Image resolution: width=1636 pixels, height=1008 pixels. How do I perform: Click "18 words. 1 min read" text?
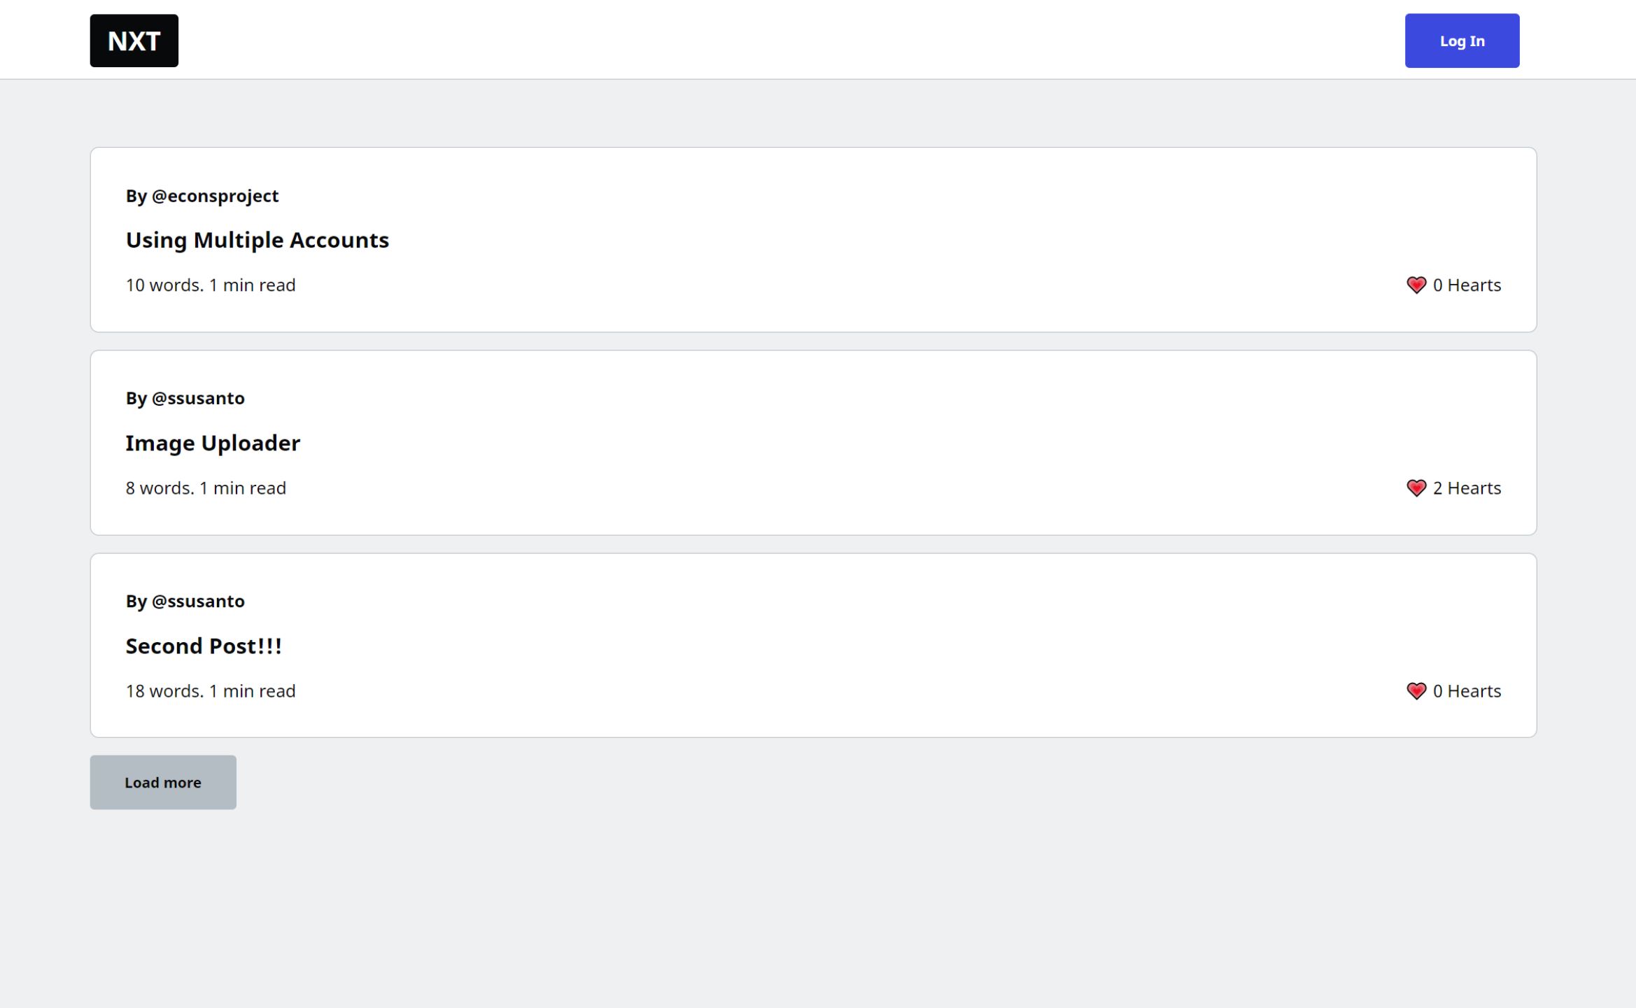coord(211,691)
